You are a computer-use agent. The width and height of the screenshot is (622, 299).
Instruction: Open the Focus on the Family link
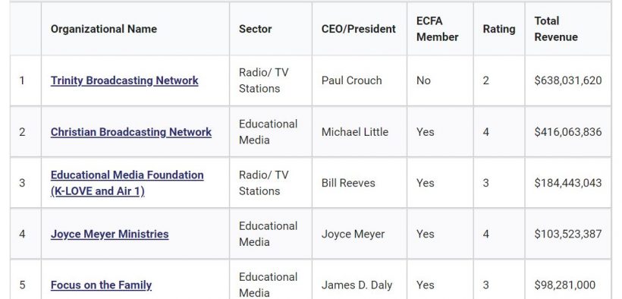(101, 285)
